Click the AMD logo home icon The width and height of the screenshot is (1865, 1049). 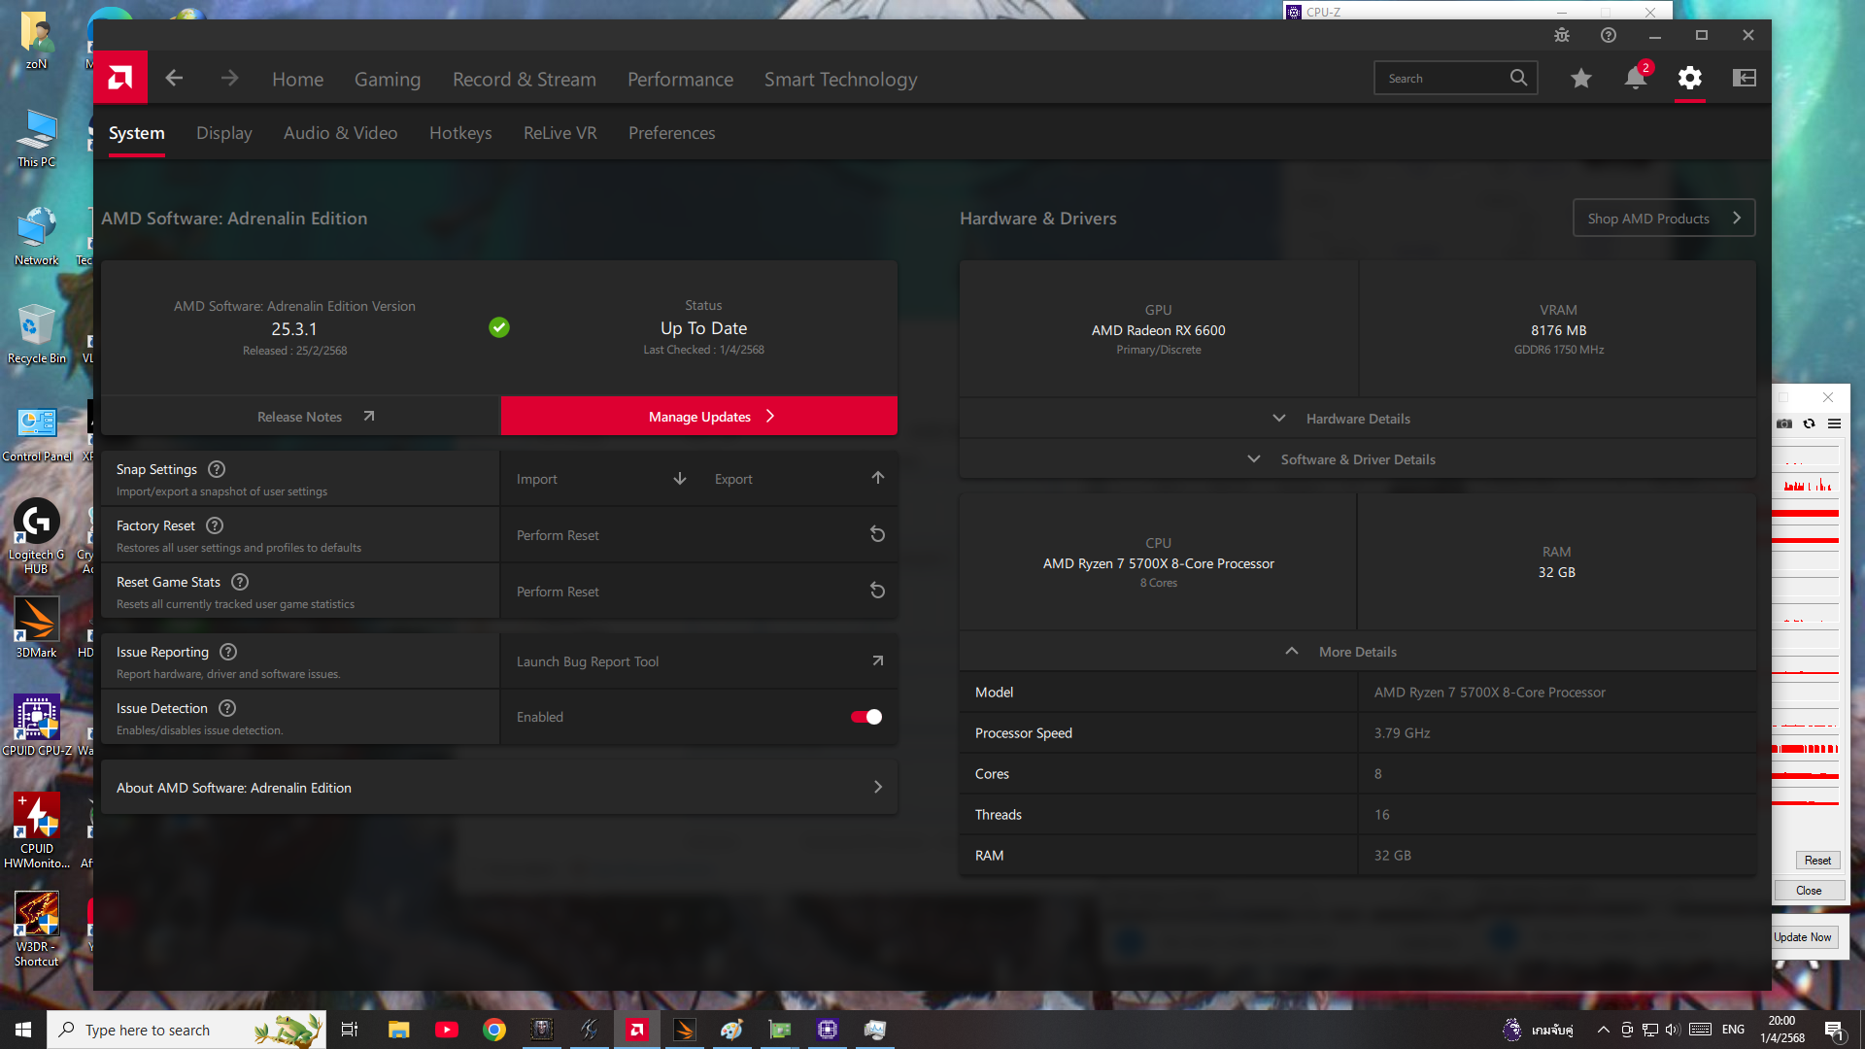(x=120, y=78)
